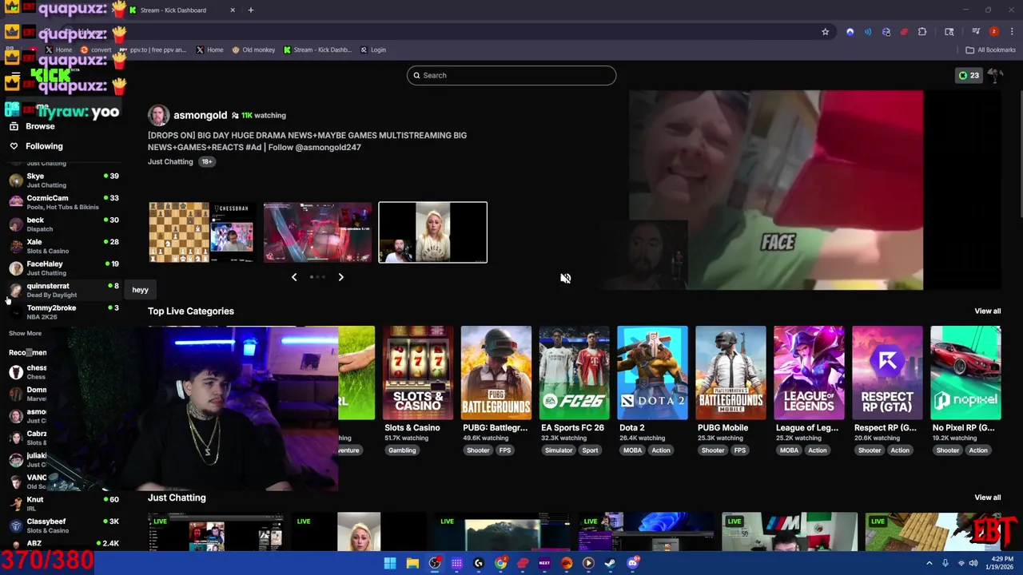Open the Dota 2 category card
The height and width of the screenshot is (575, 1023).
[x=652, y=373]
